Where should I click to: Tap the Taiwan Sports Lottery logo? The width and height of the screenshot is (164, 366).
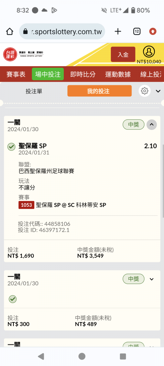(x=23, y=54)
